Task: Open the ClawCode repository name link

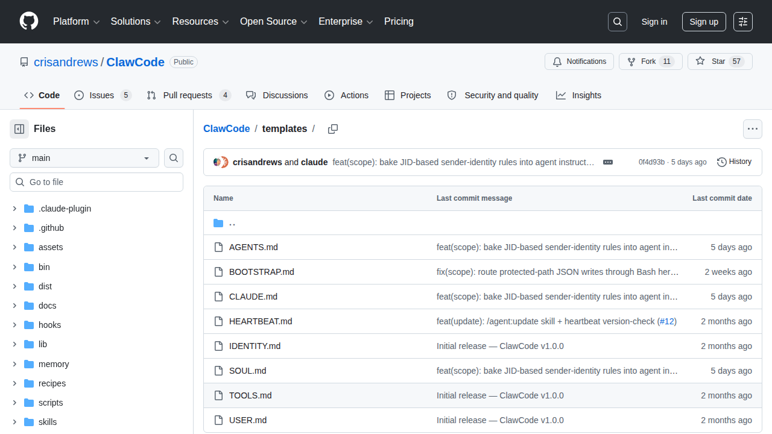Action: click(x=136, y=62)
